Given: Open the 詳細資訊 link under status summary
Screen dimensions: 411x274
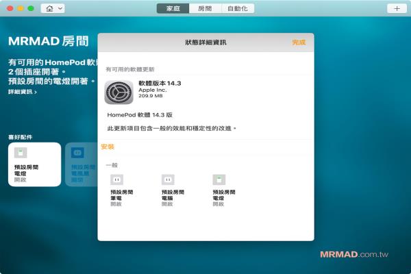Looking at the screenshot, I should (23, 92).
